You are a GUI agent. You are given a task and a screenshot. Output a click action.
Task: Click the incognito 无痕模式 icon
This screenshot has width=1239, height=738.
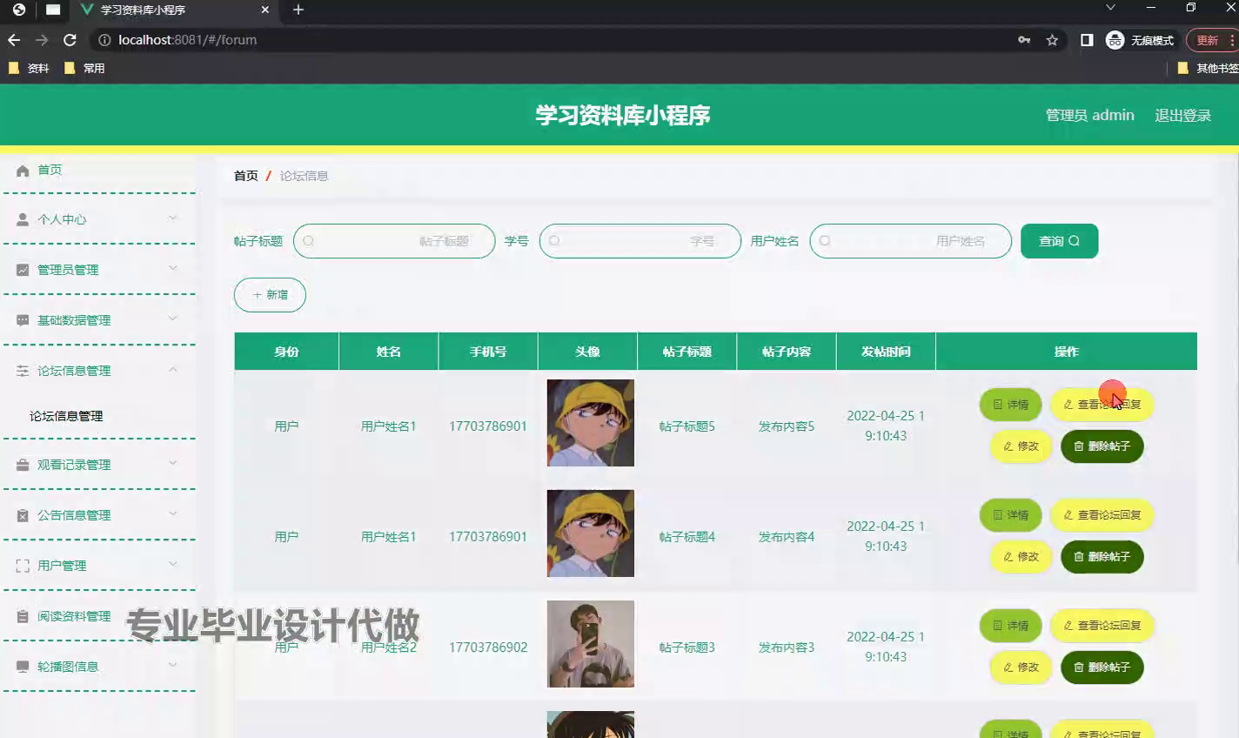click(1115, 40)
